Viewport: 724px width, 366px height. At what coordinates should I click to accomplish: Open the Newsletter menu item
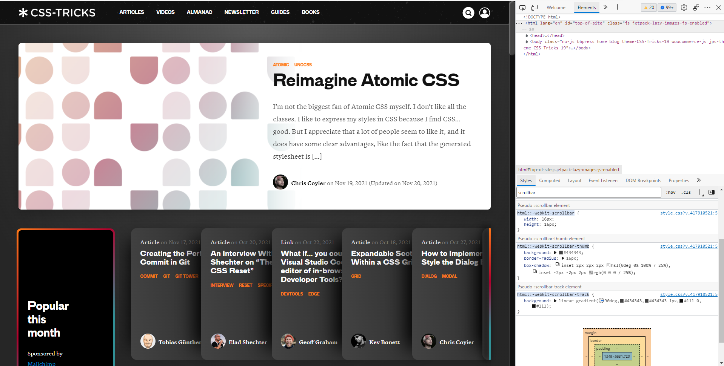[x=241, y=12]
